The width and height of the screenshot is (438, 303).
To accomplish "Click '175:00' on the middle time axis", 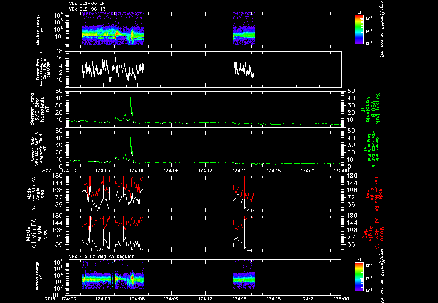I will (342, 170).
